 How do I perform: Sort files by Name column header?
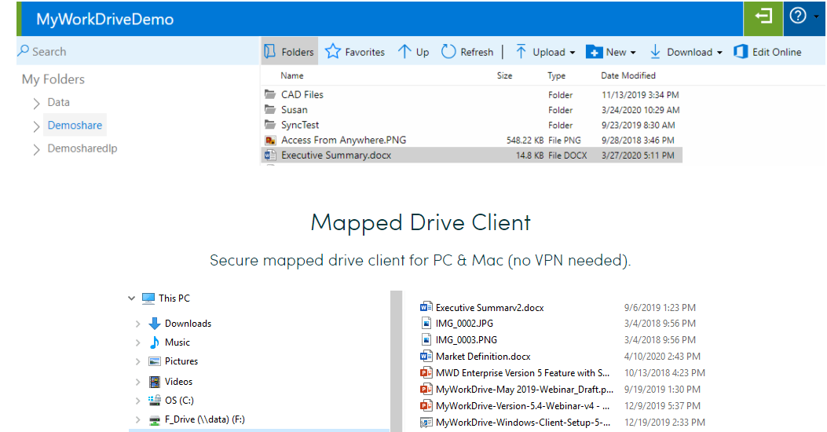coord(292,75)
